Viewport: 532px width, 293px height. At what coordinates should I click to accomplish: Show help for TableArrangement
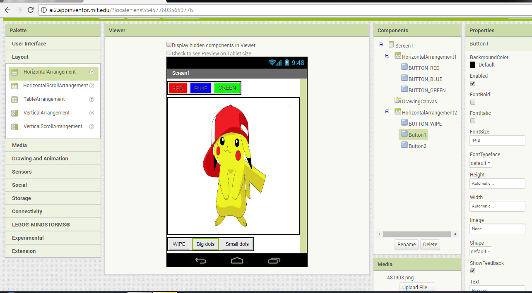pyautogui.click(x=92, y=99)
